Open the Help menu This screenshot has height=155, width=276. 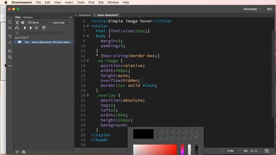click(125, 2)
